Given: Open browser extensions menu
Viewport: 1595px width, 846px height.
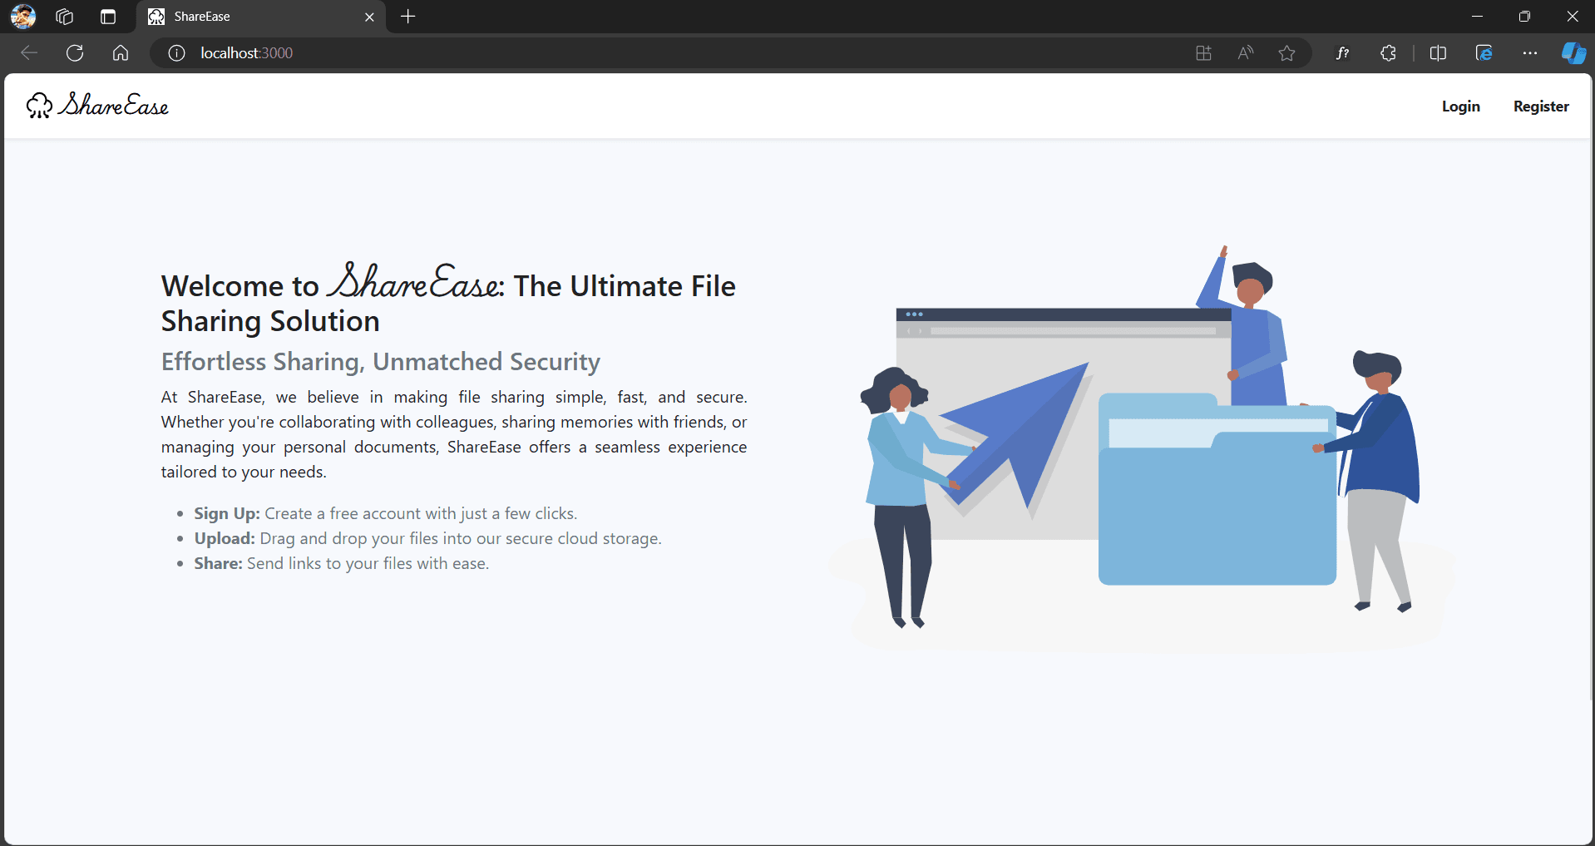Looking at the screenshot, I should point(1388,53).
